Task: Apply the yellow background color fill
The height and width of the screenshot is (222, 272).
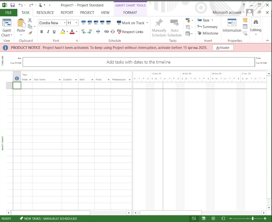Action: point(63,32)
